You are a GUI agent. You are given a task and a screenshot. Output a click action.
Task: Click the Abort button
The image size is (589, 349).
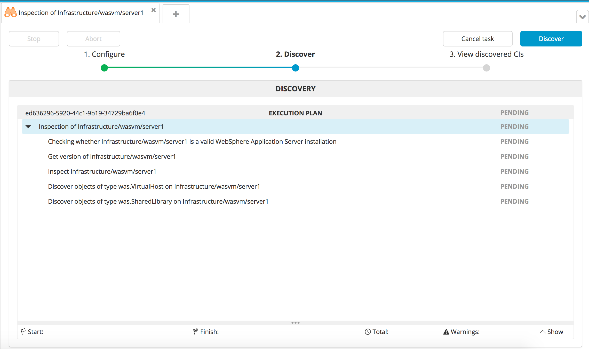(93, 39)
